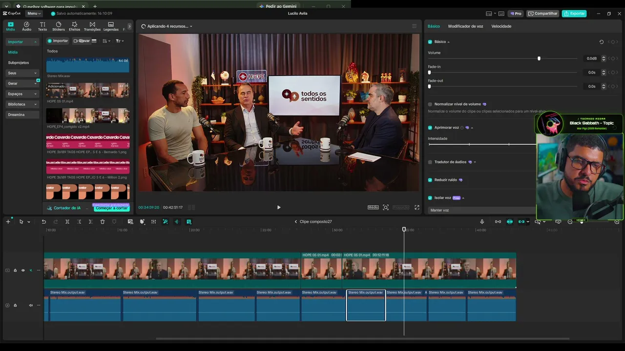This screenshot has width=625, height=351.
Task: Toggle the Básico audio checkbox
Action: (x=430, y=42)
